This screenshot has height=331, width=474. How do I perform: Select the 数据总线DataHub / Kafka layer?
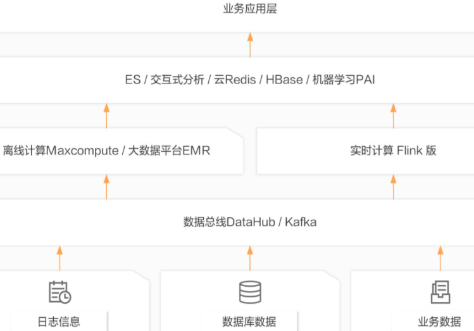pos(237,222)
